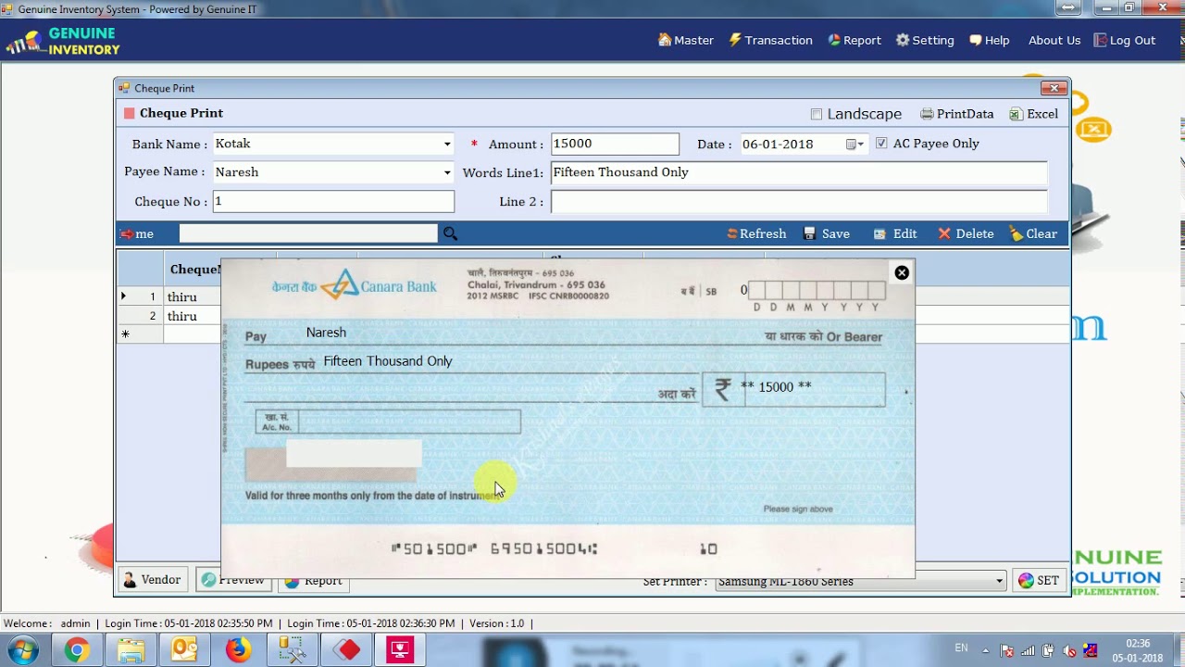The image size is (1185, 667).
Task: Open Chrome from the taskbar
Action: tap(77, 650)
